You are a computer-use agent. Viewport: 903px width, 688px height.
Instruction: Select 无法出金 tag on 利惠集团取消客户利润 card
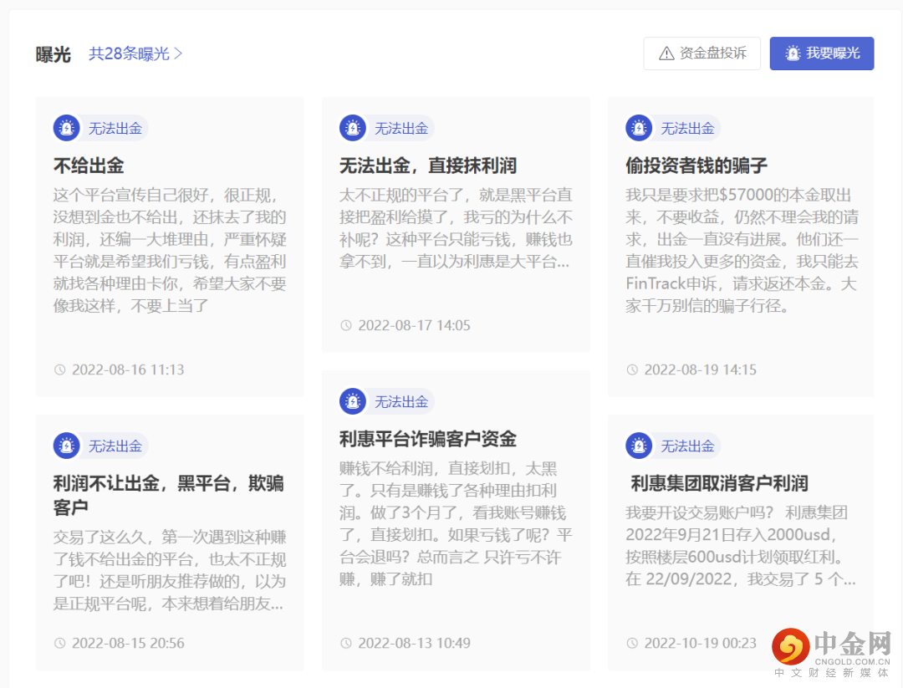point(687,446)
